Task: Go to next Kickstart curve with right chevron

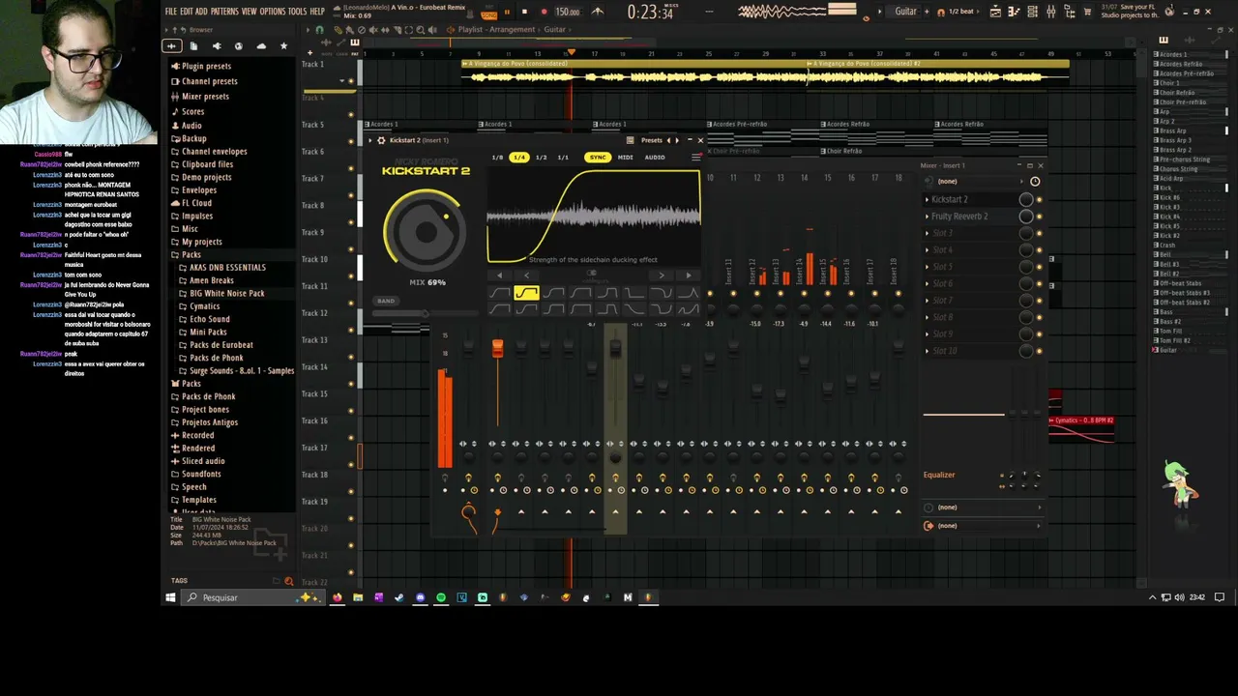Action: pyautogui.click(x=662, y=275)
